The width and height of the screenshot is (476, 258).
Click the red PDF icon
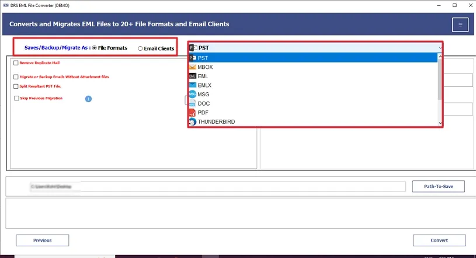click(x=193, y=113)
